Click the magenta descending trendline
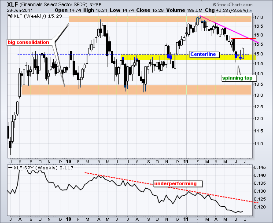Screen dimensions: 273x223 point(229,29)
